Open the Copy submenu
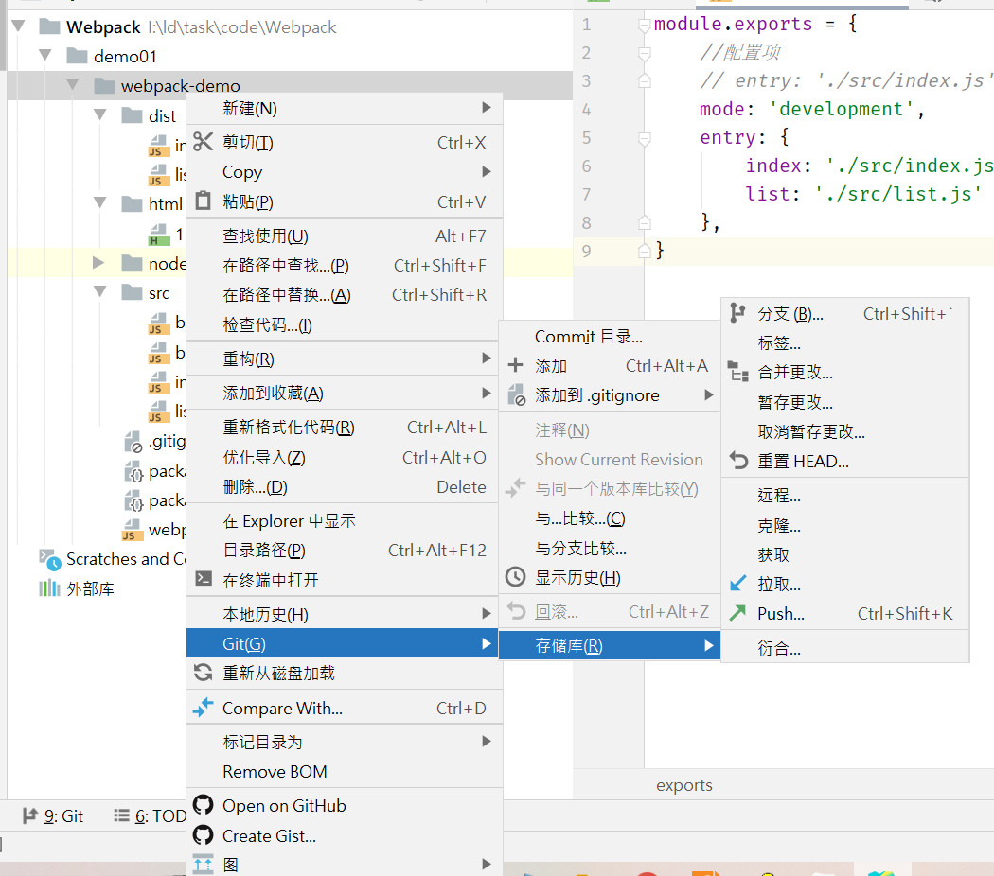The width and height of the screenshot is (994, 876). (x=345, y=171)
